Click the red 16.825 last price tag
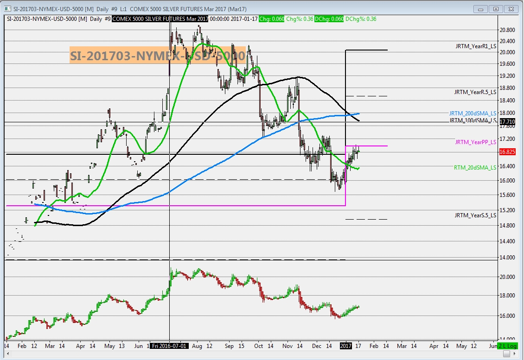 [507, 152]
